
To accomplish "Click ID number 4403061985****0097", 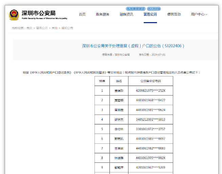I will (150, 139).
